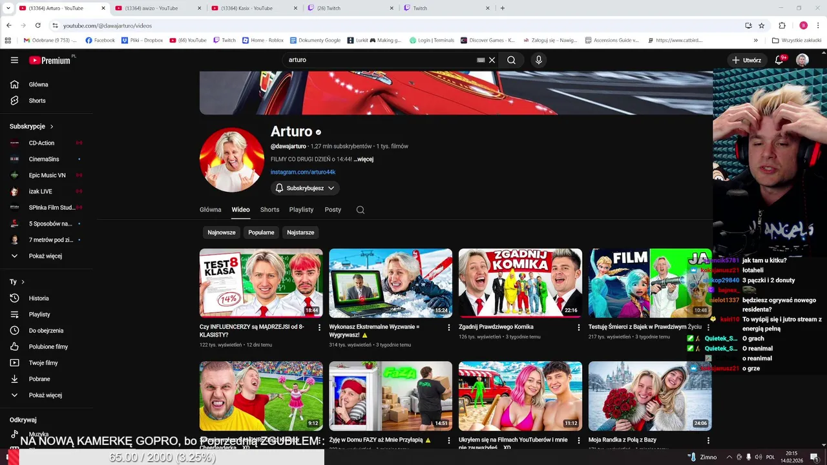The image size is (827, 465).
Task: Open the Google apps grid icon
Action: point(8,40)
